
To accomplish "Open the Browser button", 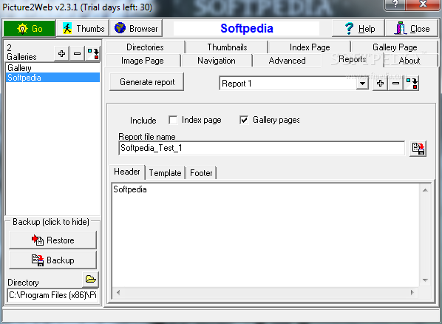I will click(136, 29).
